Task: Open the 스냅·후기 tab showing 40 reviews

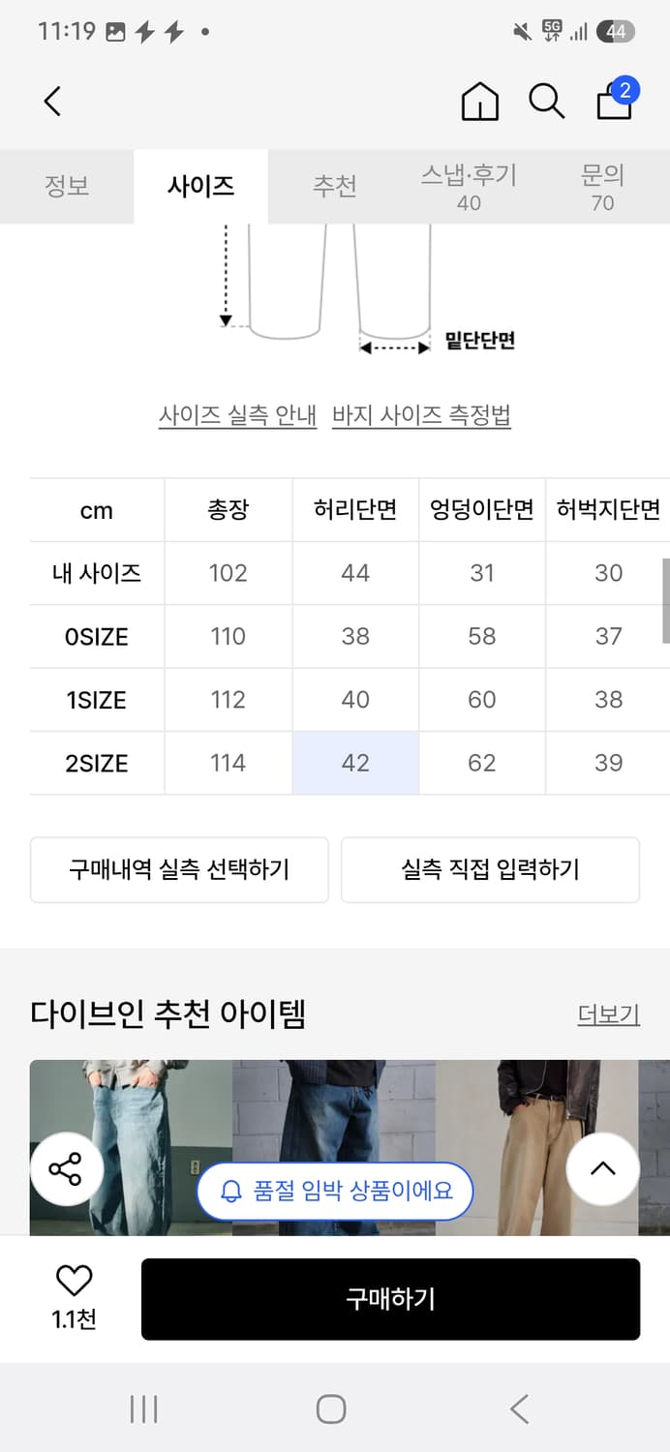Action: (469, 184)
